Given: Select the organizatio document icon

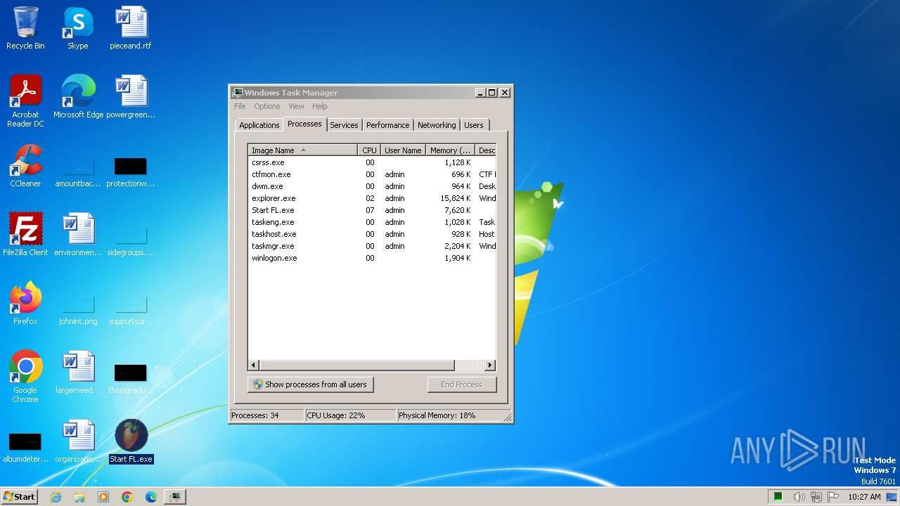Looking at the screenshot, I should click(x=78, y=441).
